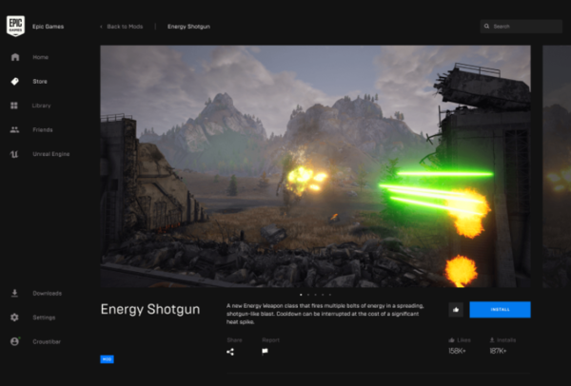Viewport: 571px width, 386px height.
Task: Open the Settings gear icon
Action: (14, 318)
